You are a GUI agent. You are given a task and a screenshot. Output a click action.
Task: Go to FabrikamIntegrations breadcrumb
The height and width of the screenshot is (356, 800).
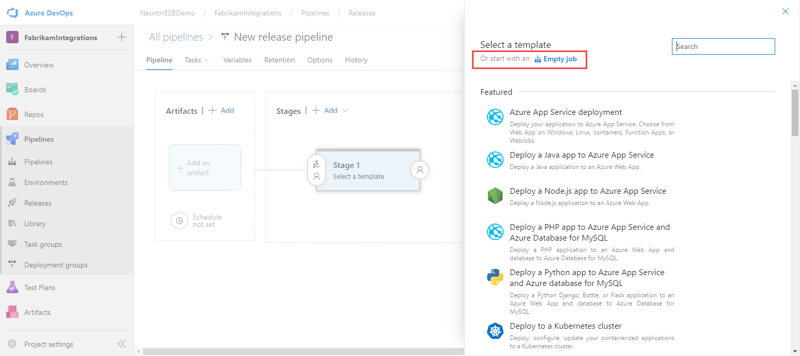[x=248, y=13]
